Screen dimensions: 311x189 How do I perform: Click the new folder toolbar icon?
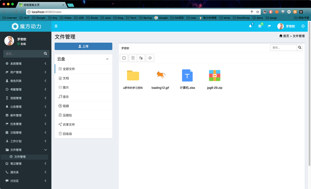point(141,58)
